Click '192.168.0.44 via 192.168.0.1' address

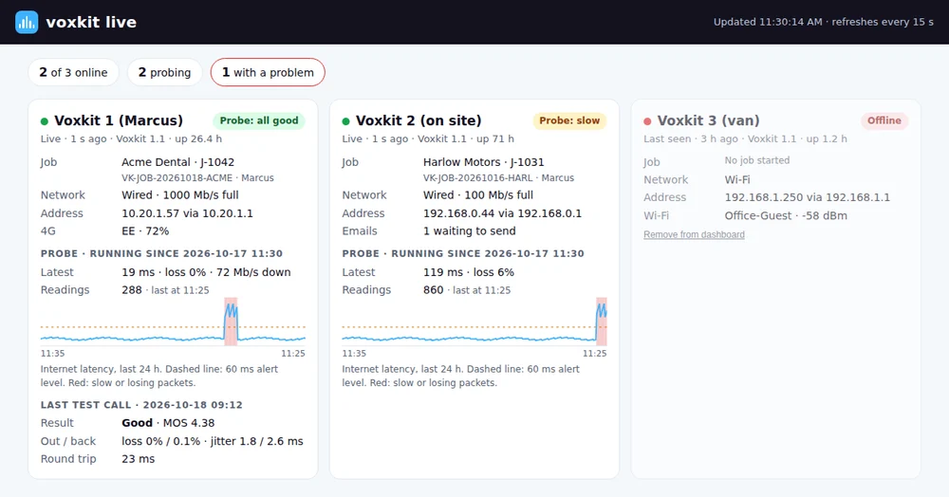pos(502,212)
